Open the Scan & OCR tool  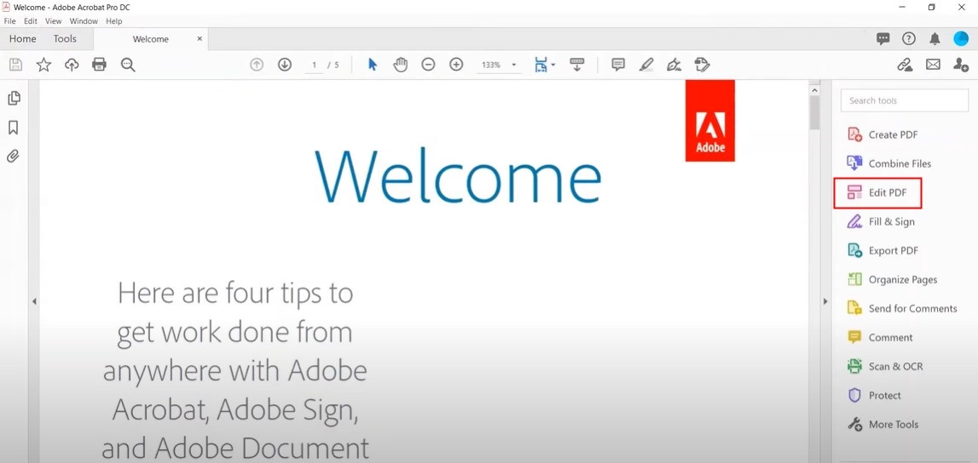click(884, 367)
